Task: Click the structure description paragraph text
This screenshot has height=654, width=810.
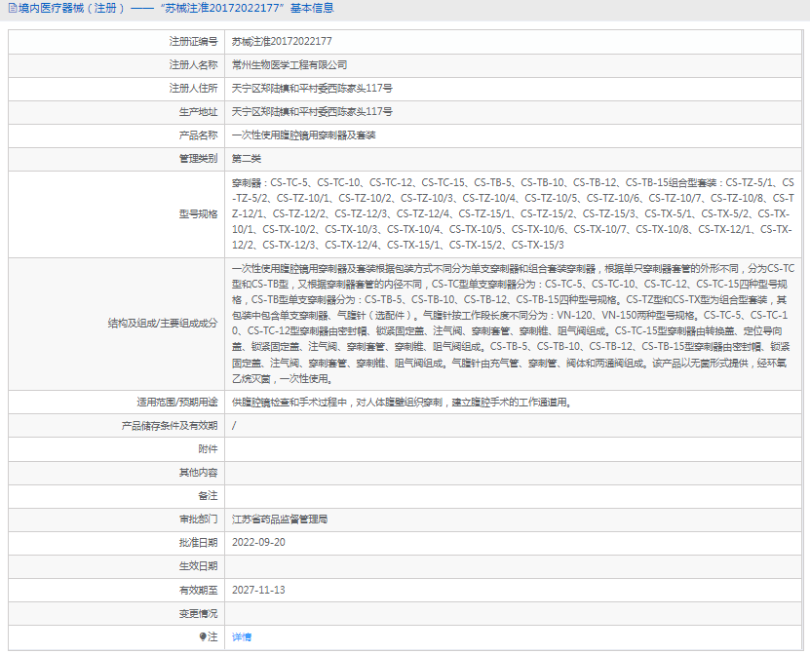Action: [513, 324]
